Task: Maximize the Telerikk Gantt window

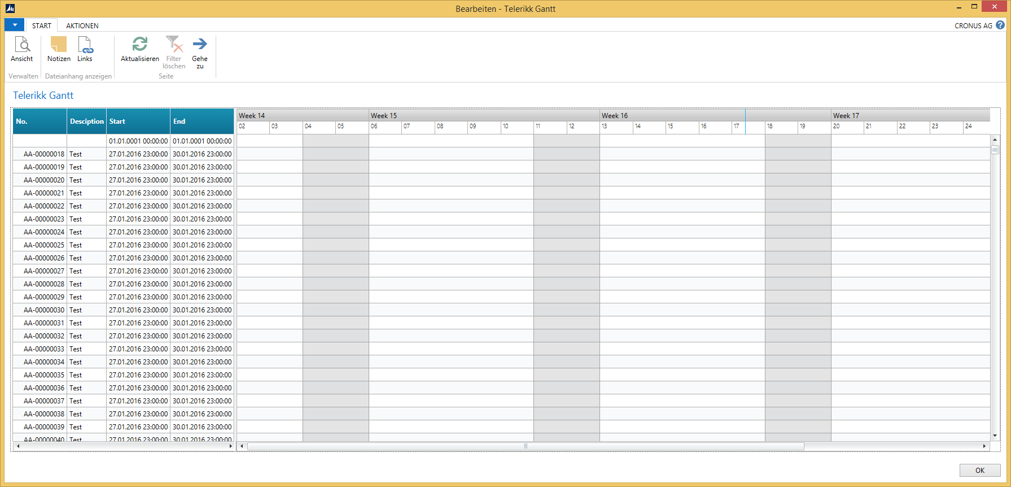Action: pos(974,7)
